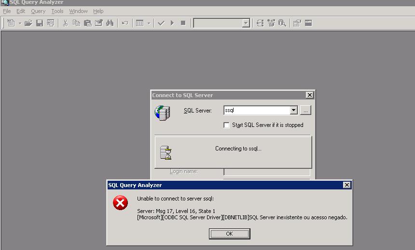The height and width of the screenshot is (250, 415).
Task: Click the Execute Mode grid icon
Action: 140,23
